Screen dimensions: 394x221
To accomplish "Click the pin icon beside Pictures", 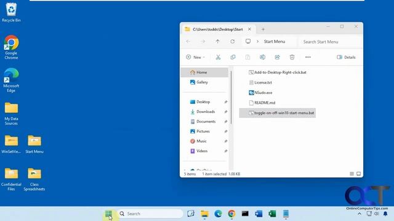I will coord(226,131).
